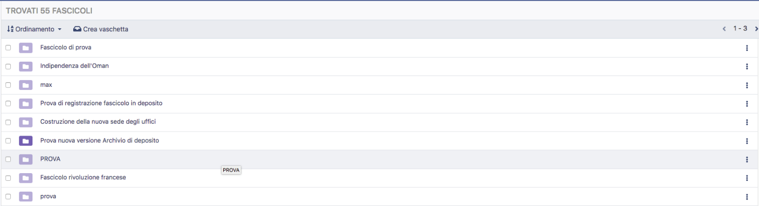Screen dimensions: 759x206
Task: Click folder icon next to Fascicolo di prova
Action: point(25,48)
